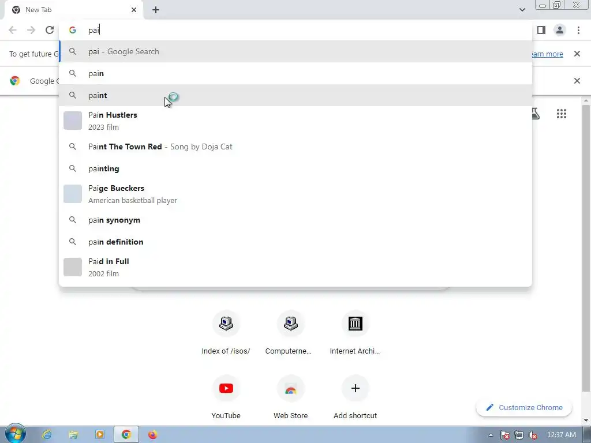
Task: Click the muted volume tray icon
Action: (533, 435)
